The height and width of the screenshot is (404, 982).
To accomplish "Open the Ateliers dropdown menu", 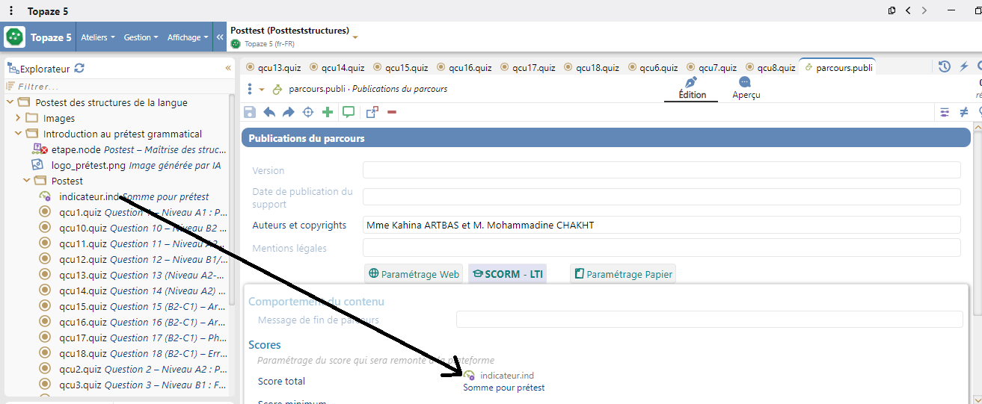I will [x=97, y=37].
